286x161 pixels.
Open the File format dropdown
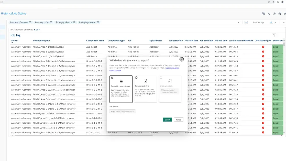122,111
